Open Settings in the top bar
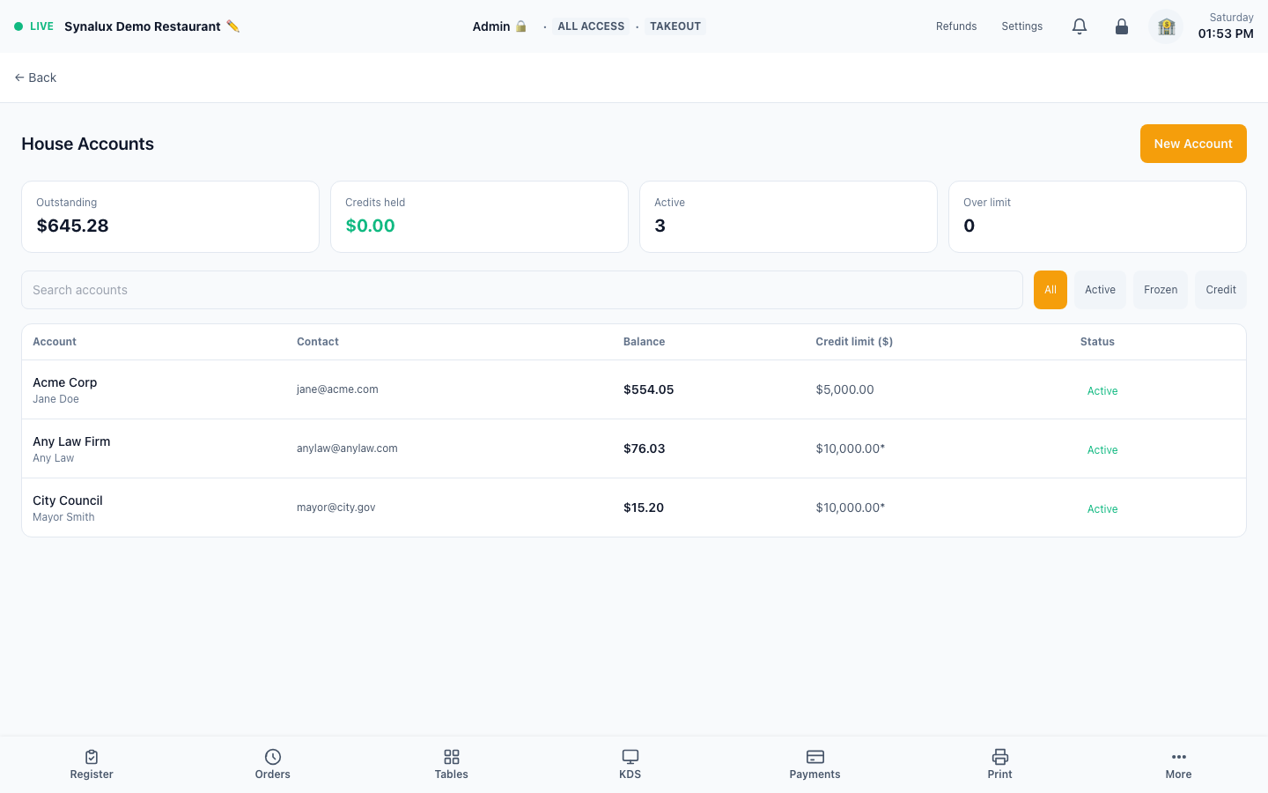Image resolution: width=1268 pixels, height=793 pixels. [1022, 26]
